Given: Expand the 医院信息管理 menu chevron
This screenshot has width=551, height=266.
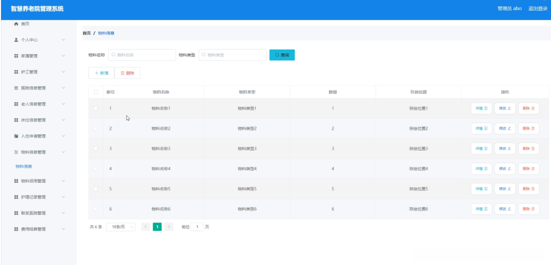Looking at the screenshot, I should coord(63,88).
